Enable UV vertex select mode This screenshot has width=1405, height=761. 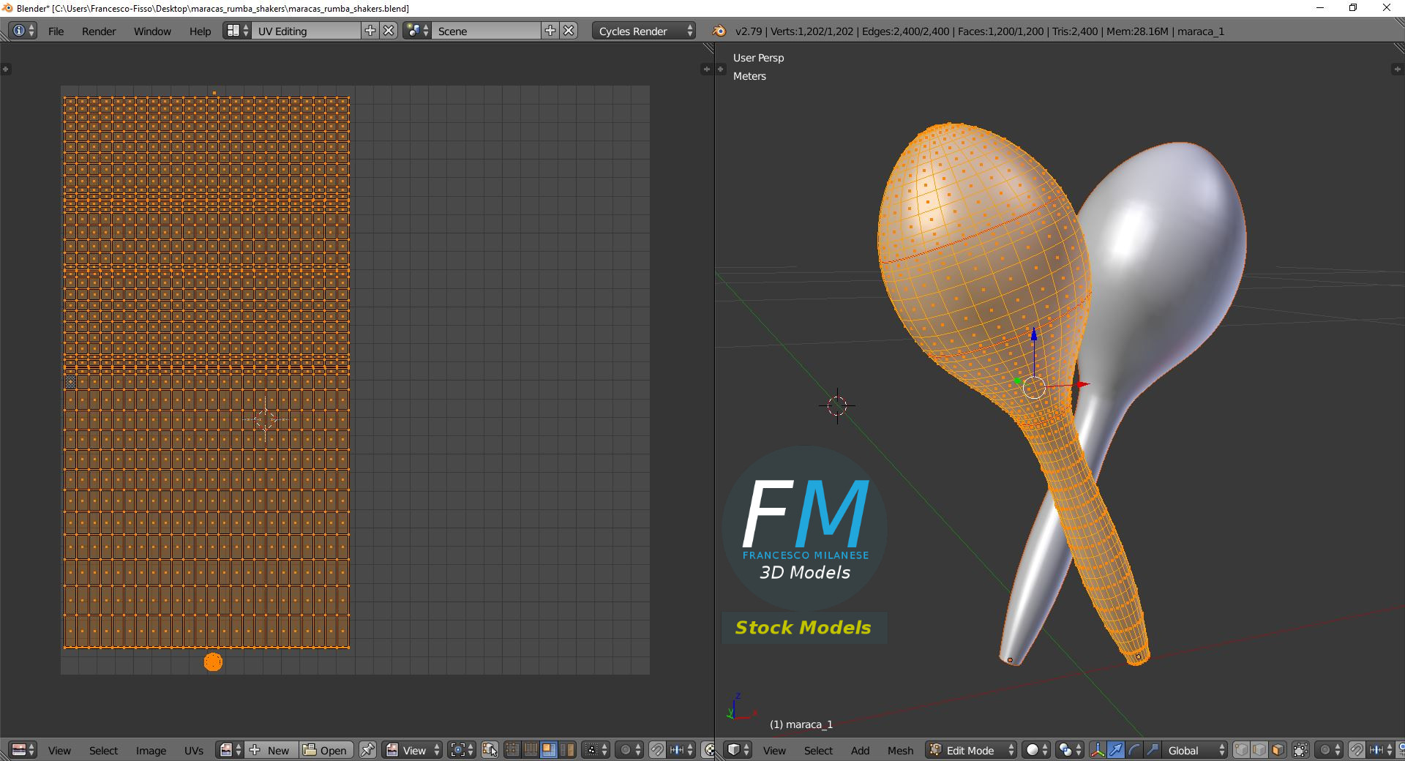point(512,750)
